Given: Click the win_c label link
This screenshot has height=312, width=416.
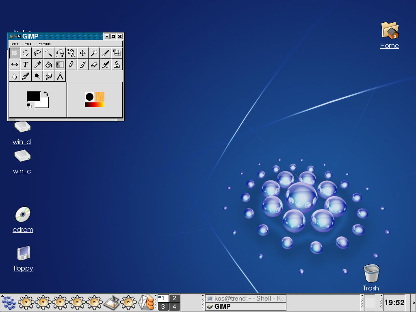Looking at the screenshot, I should (22, 171).
